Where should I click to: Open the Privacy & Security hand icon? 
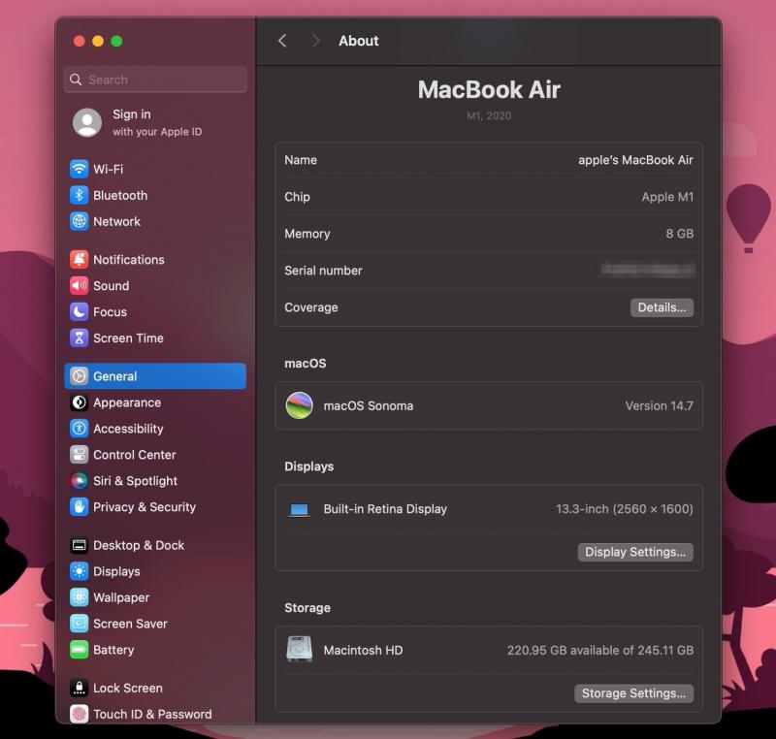79,507
